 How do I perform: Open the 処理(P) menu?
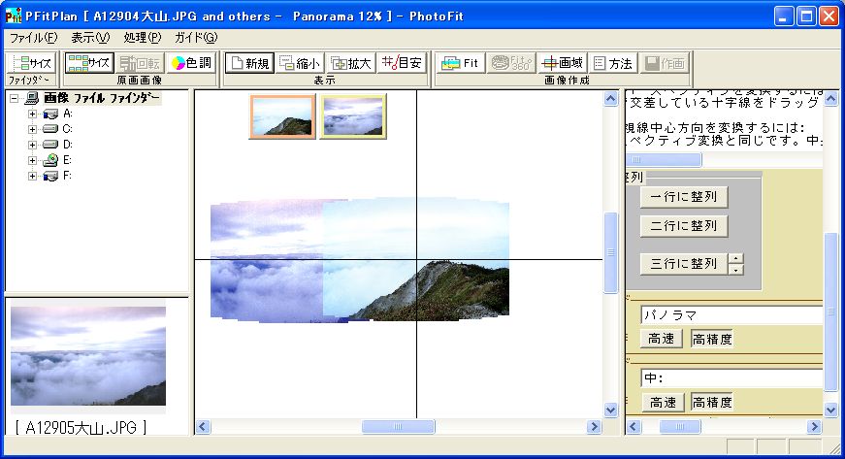143,38
